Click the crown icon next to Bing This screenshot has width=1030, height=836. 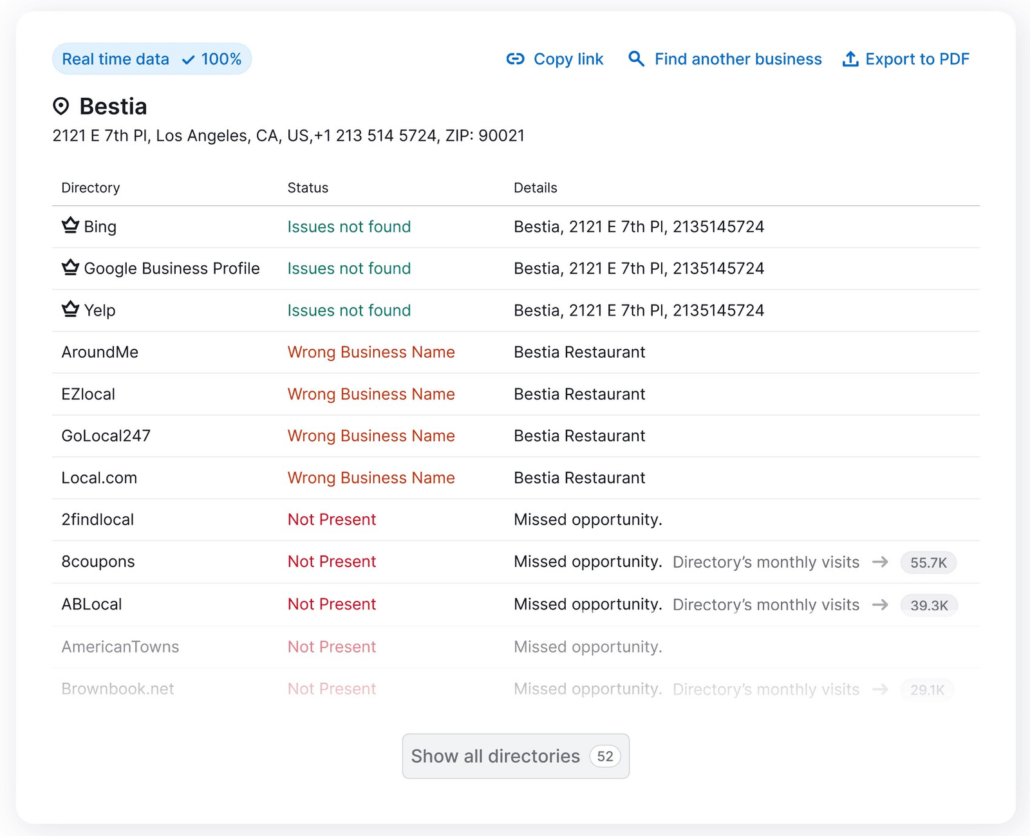(70, 226)
